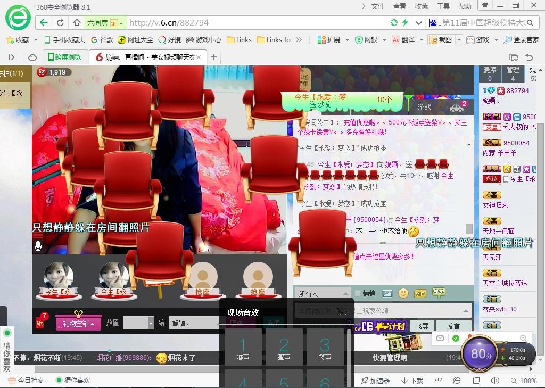Open the gift recipient dropdown 婳婳、
Image resolution: width=545 pixels, height=388 pixels.
[195, 323]
